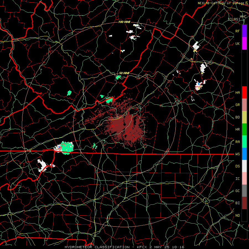Click the ND legend label
Image resolution: width=249 pixels, height=249 pixels.
pos(237,216)
